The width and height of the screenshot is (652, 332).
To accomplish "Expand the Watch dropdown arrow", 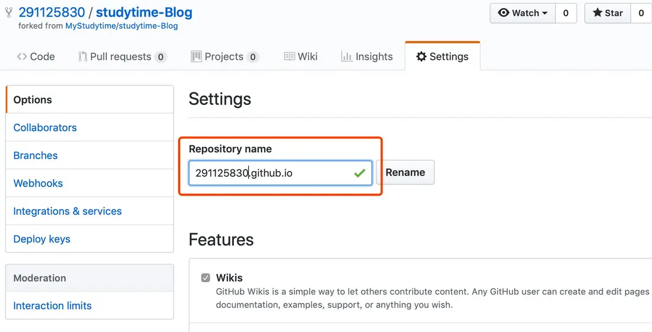I will (545, 13).
